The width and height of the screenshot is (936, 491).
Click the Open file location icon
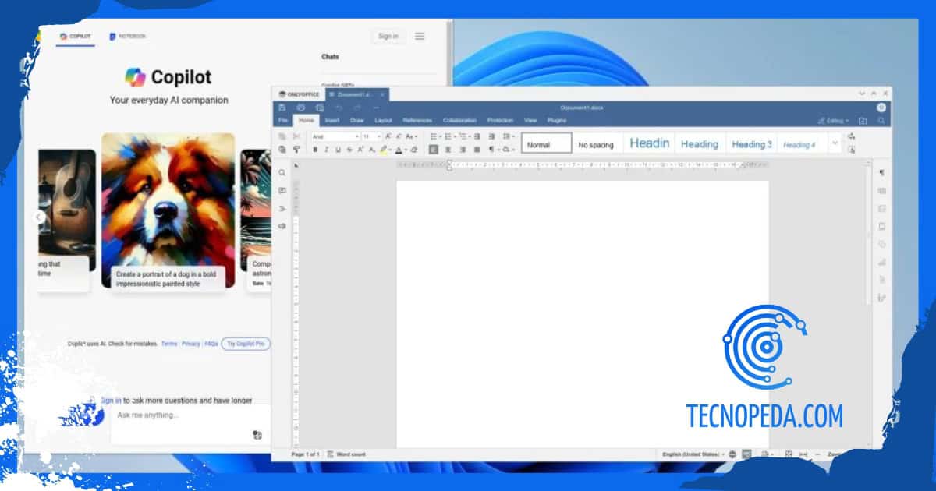tap(863, 121)
